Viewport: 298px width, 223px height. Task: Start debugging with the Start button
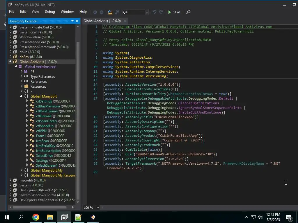point(174,12)
